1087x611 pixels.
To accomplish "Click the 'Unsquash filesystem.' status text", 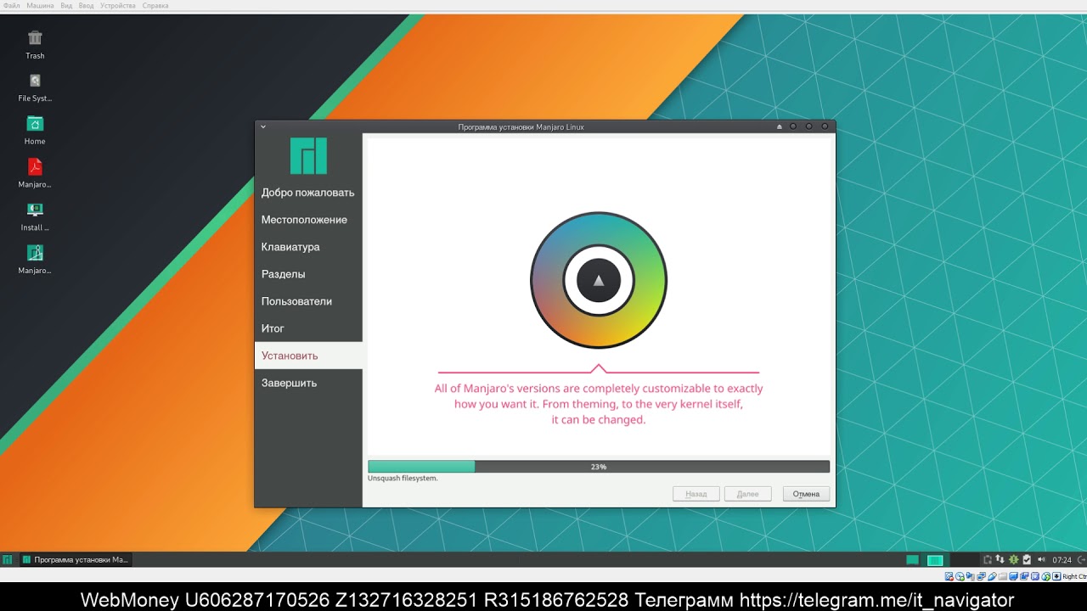I will [403, 479].
